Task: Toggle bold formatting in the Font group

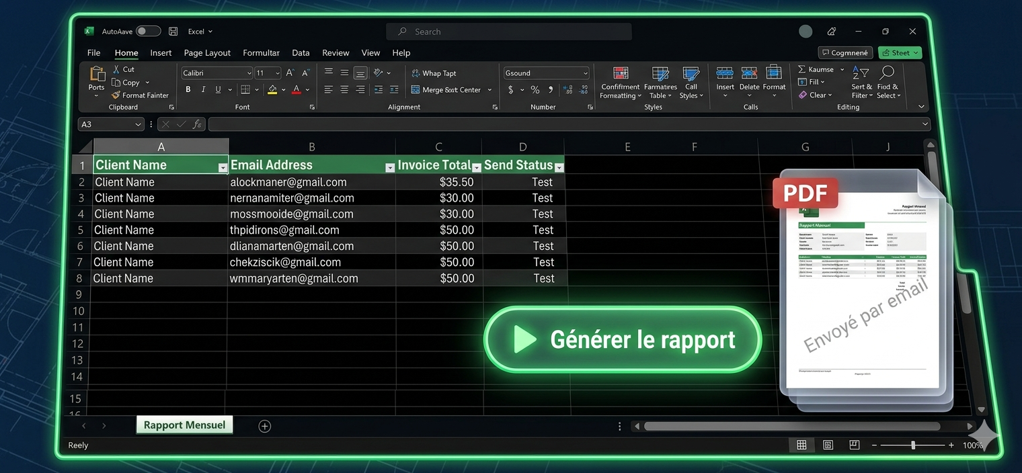Action: click(x=188, y=89)
